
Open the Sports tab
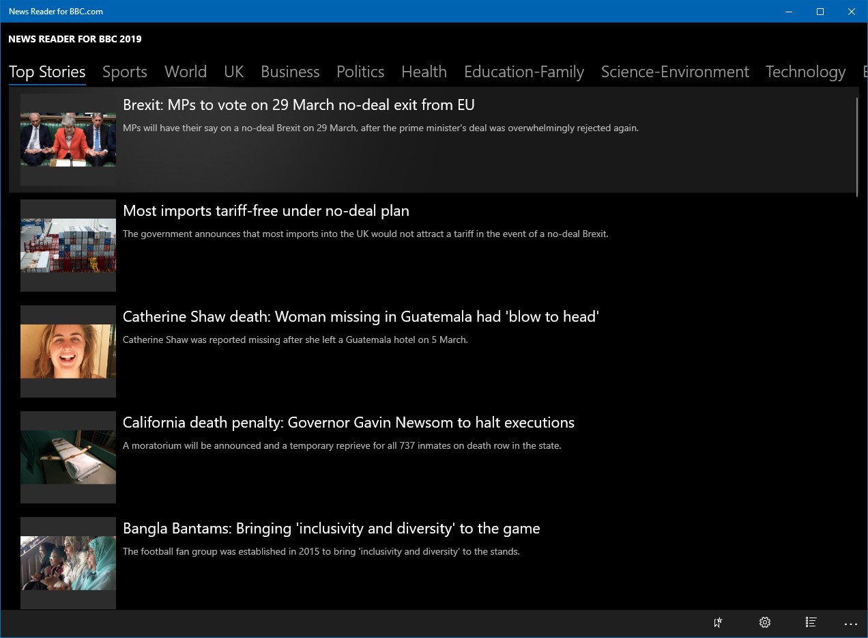click(x=125, y=72)
